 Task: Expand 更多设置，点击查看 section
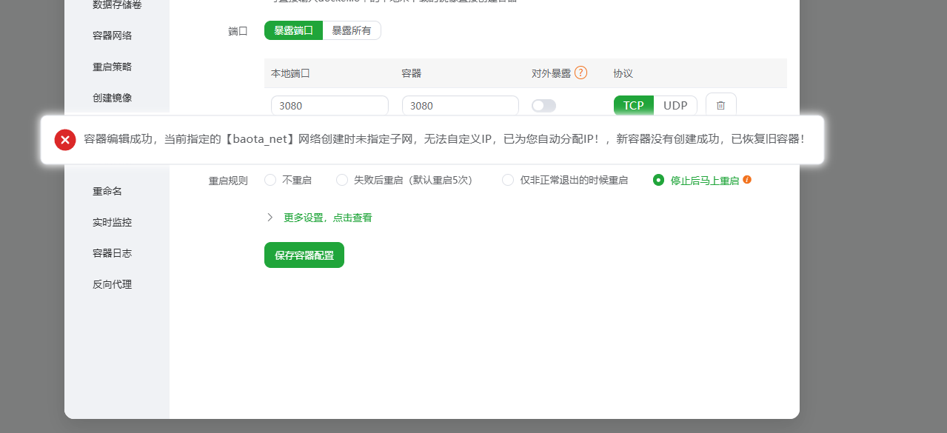[319, 218]
